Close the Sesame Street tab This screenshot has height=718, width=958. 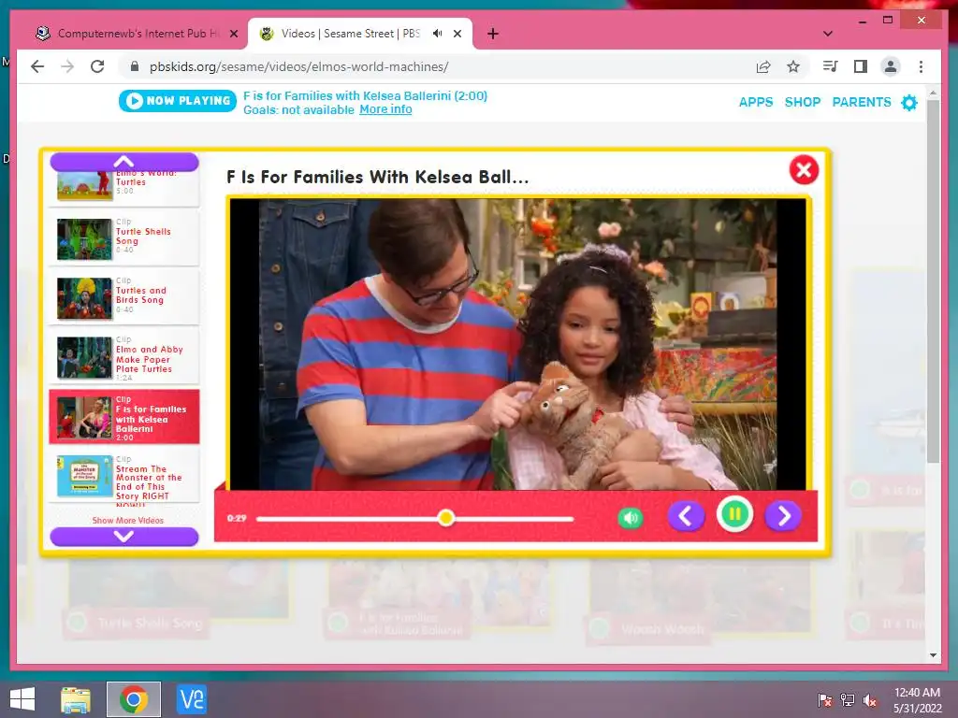coord(457,34)
